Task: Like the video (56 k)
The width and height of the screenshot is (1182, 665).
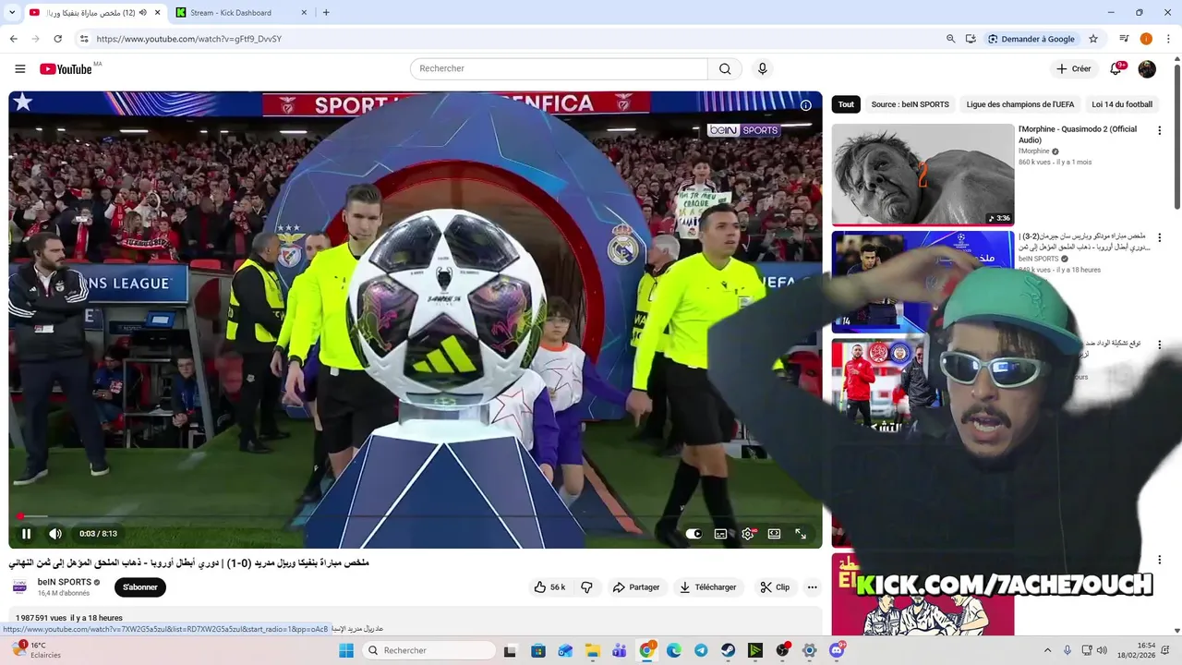Action: click(549, 587)
